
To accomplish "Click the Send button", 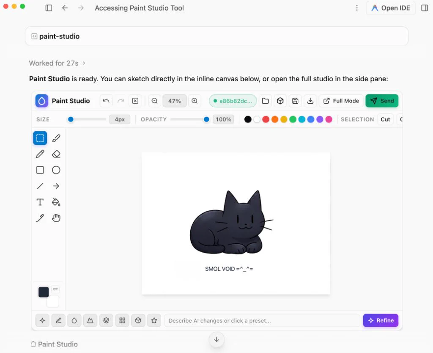I will [x=382, y=101].
